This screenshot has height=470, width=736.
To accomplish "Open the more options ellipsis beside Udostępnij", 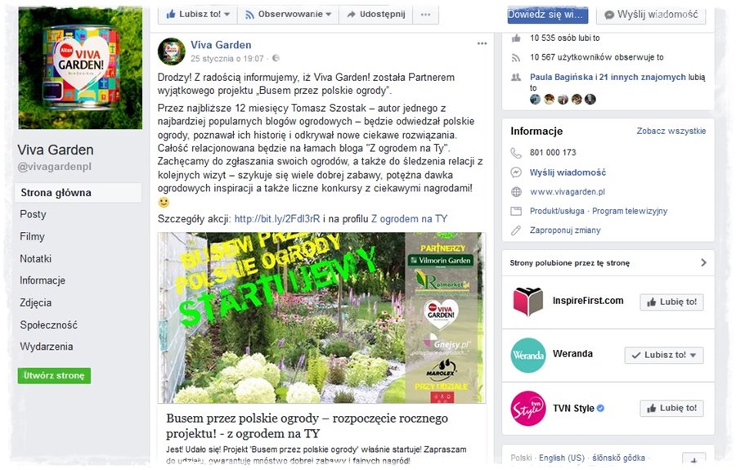I will point(426,15).
